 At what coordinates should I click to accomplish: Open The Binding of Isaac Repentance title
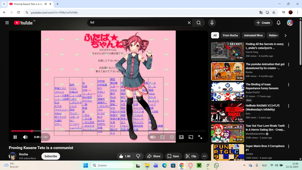(x=262, y=86)
